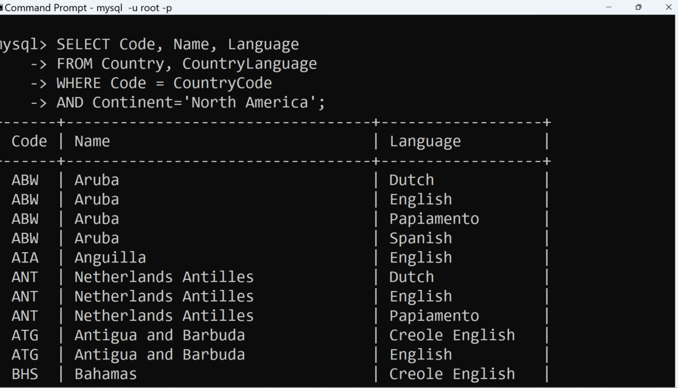Click the Command Prompt title bar text

[88, 8]
